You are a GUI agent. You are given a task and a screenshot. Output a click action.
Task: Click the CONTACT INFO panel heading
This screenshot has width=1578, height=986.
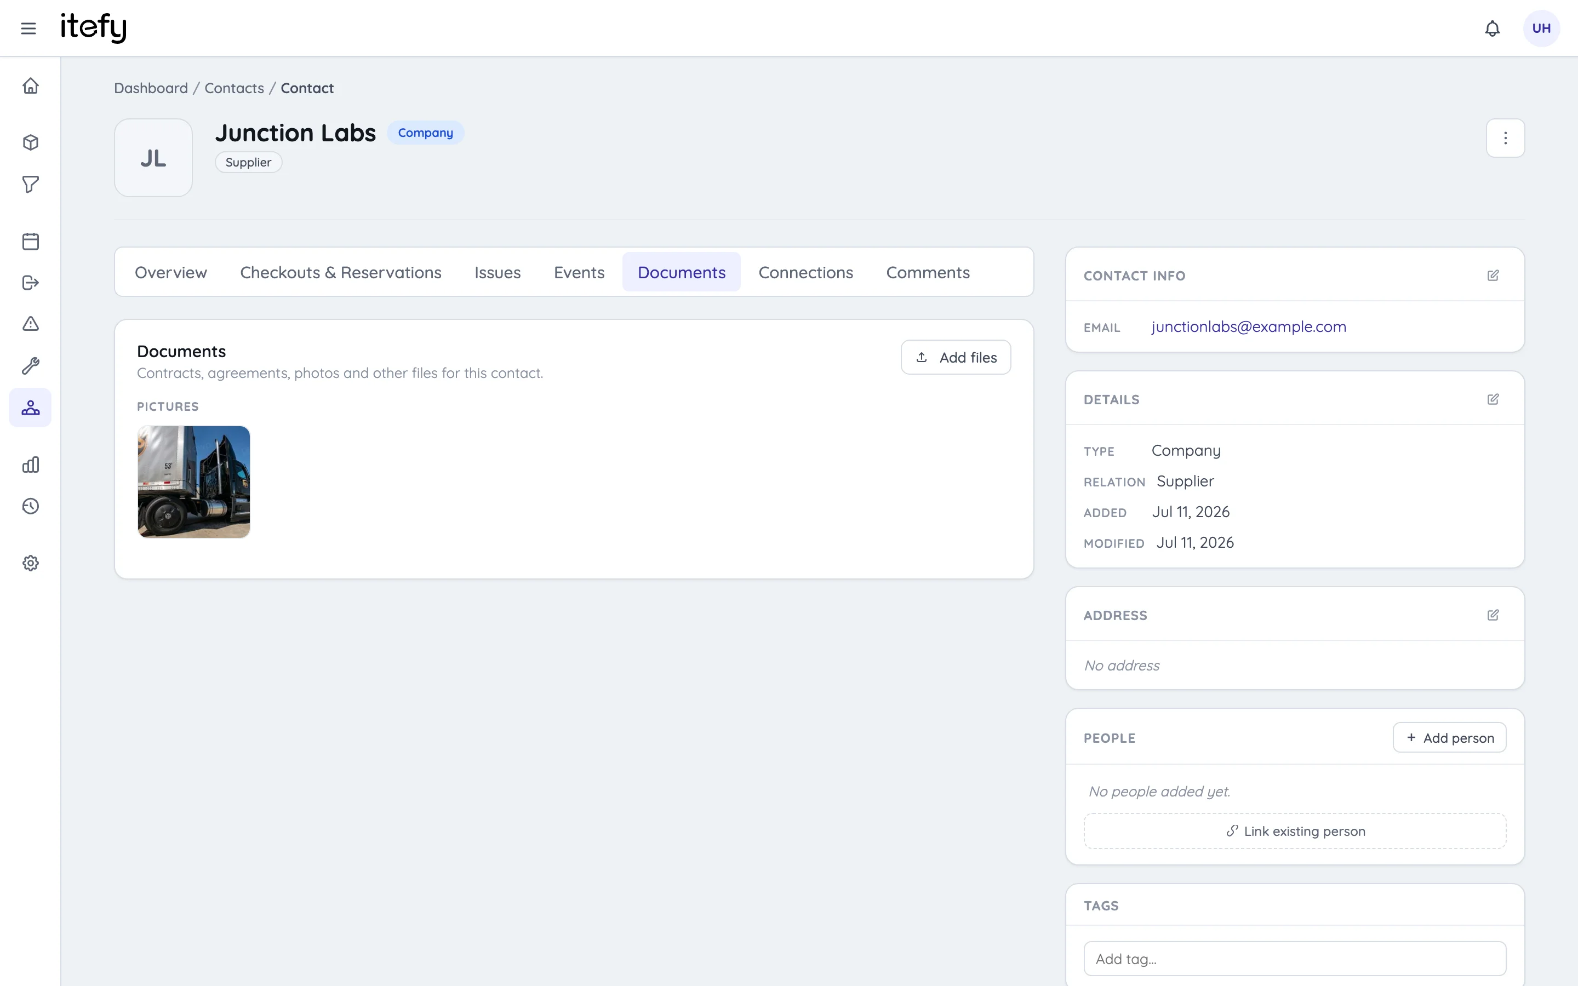pos(1134,276)
